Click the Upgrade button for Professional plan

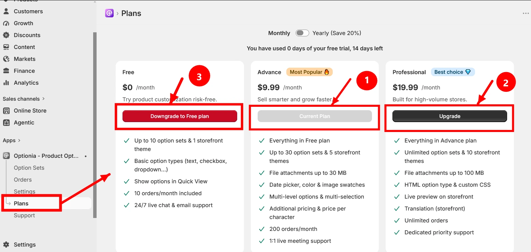450,116
